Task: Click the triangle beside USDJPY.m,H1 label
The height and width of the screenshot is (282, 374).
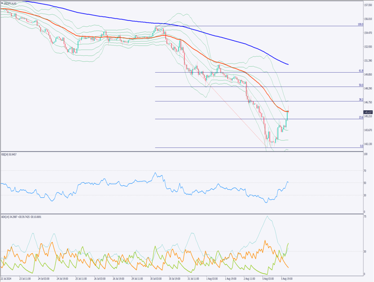Action: pyautogui.click(x=2, y=3)
